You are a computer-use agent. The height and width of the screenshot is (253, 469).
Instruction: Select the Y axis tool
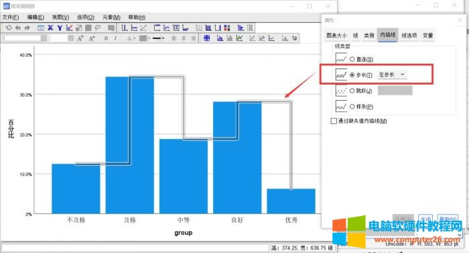click(60, 28)
